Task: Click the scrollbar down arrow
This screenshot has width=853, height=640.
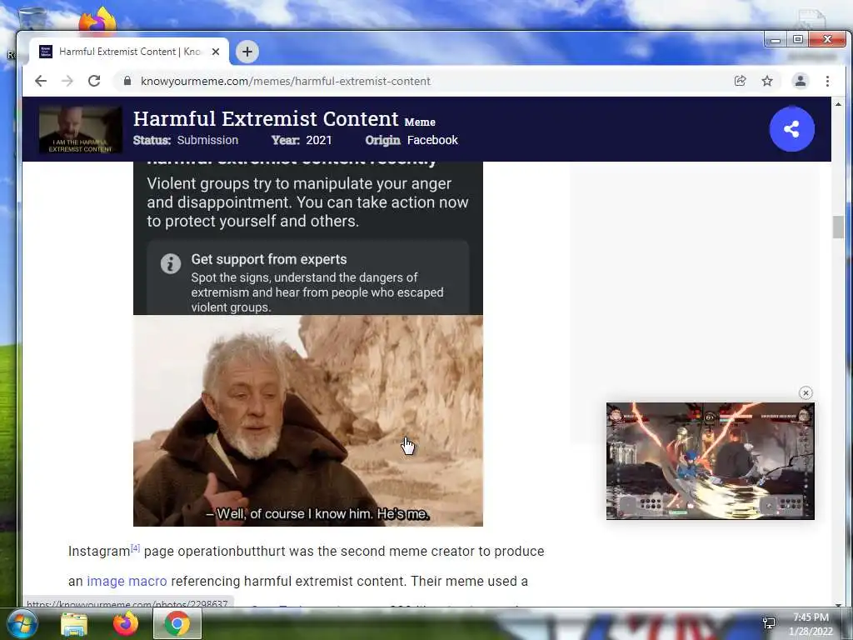Action: pyautogui.click(x=838, y=604)
